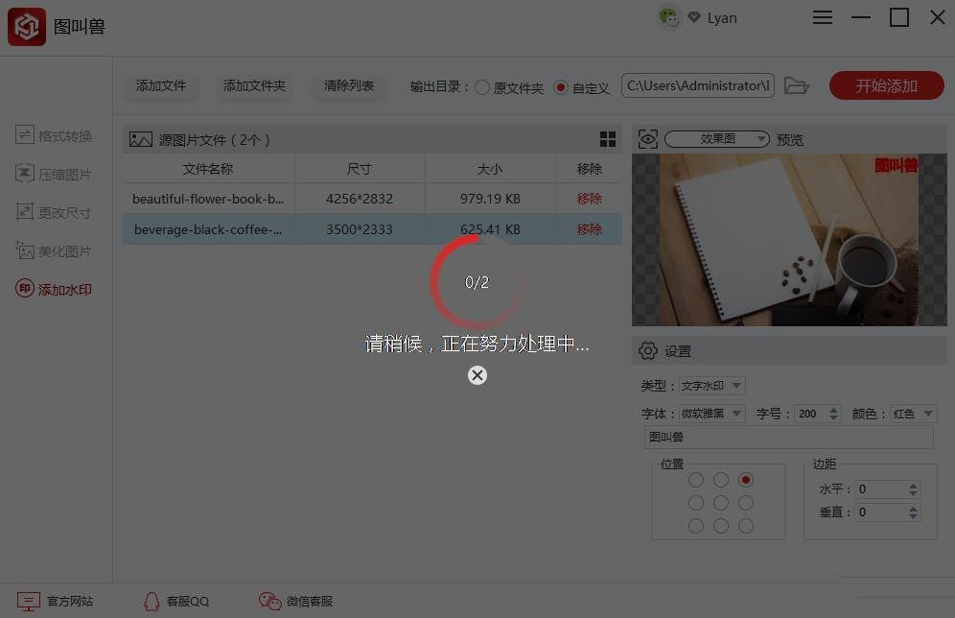Open the folder browse icon for output path
This screenshot has height=618, width=955.
click(x=797, y=85)
